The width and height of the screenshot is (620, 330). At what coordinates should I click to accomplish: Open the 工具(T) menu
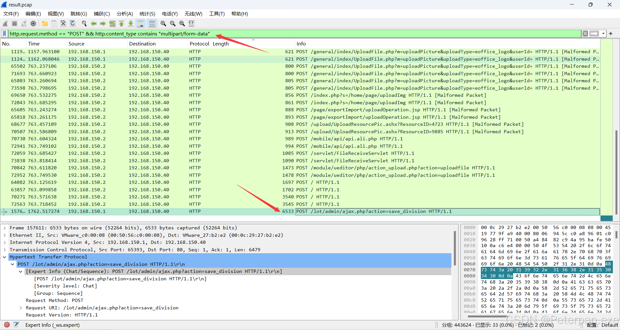pyautogui.click(x=217, y=14)
